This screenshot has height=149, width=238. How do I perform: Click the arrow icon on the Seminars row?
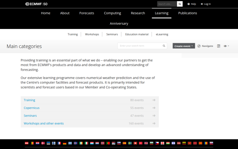[x=154, y=116]
